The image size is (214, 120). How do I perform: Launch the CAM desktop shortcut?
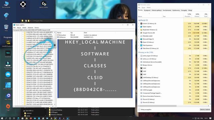(23, 5)
